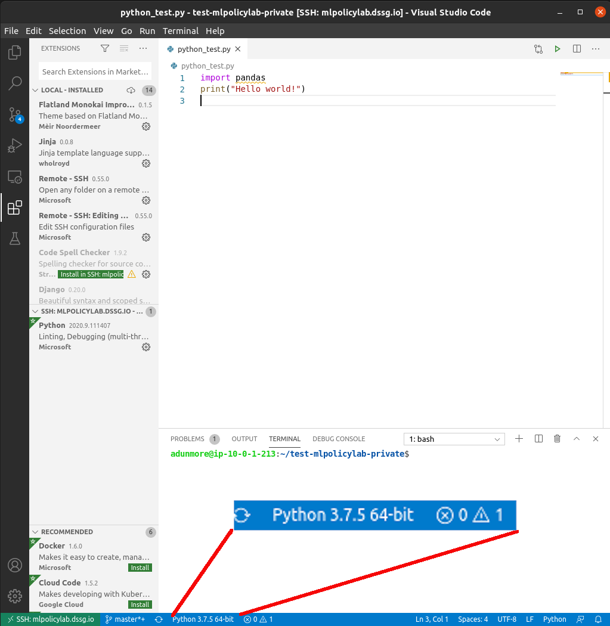Screen dimensions: 610x626
Task: Open the Test flask view
Action: pyautogui.click(x=15, y=238)
